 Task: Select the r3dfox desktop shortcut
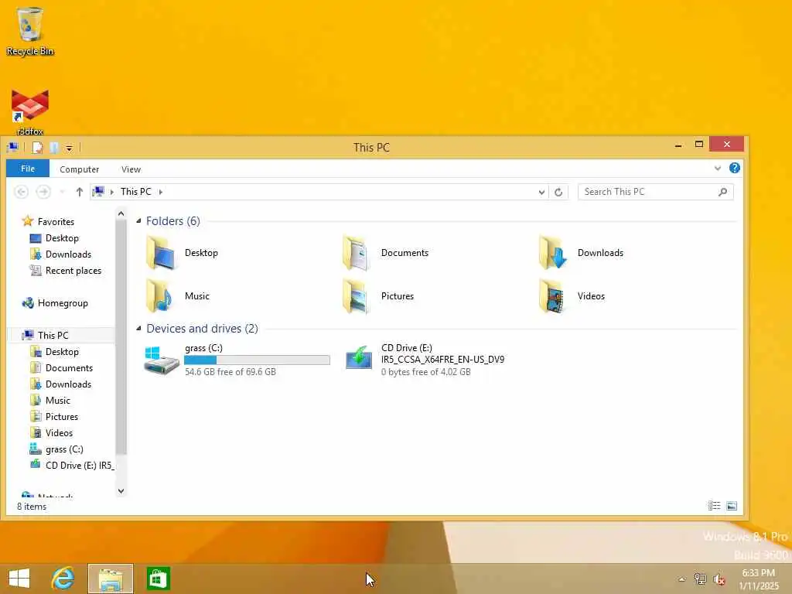[x=30, y=112]
